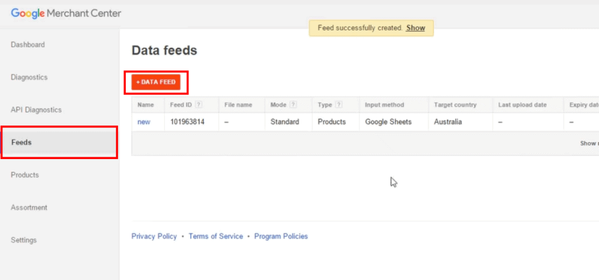This screenshot has width=599, height=280.
Task: Click the File name column header
Action: pyautogui.click(x=238, y=105)
